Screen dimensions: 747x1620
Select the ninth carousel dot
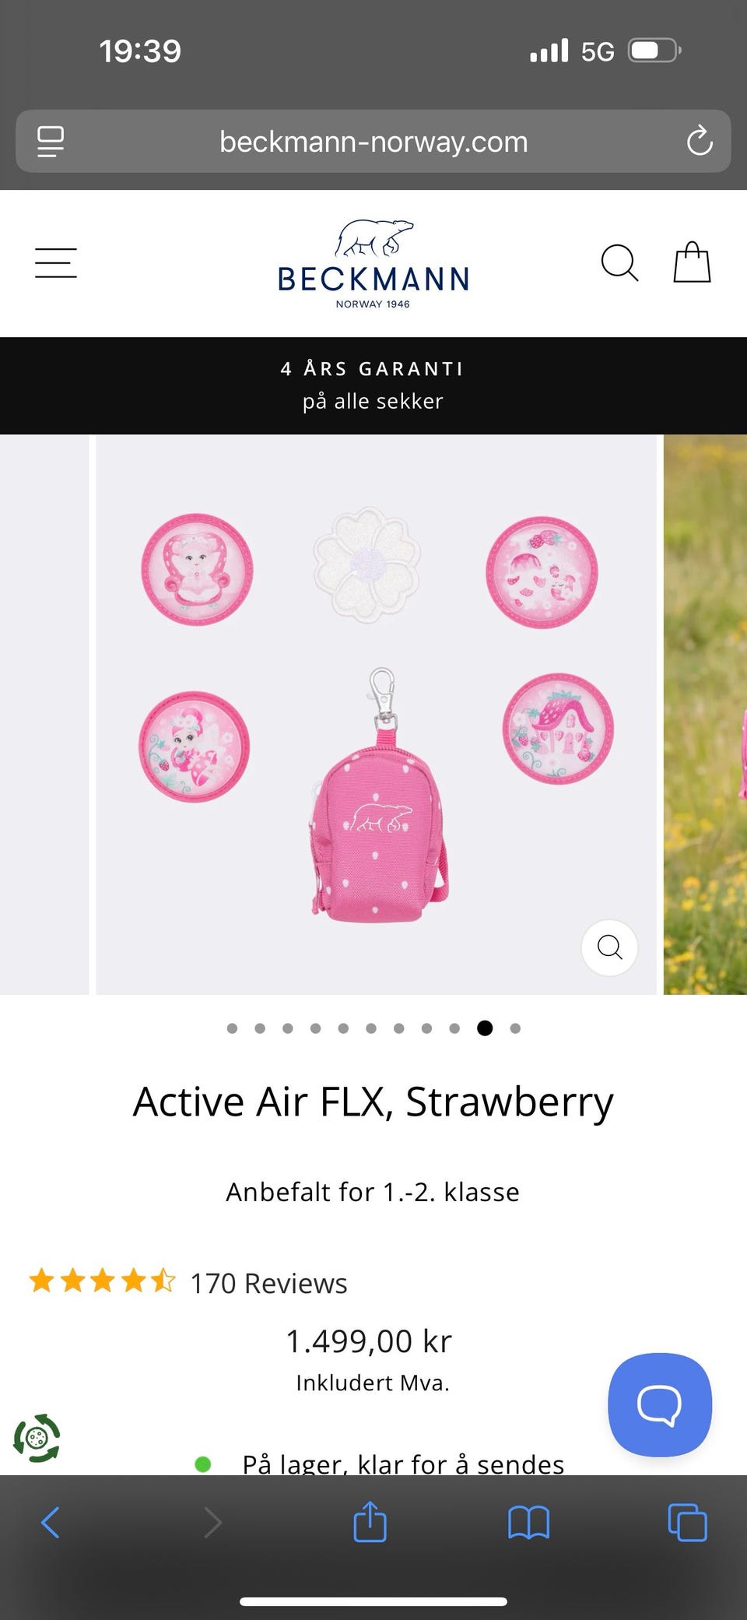click(454, 1028)
